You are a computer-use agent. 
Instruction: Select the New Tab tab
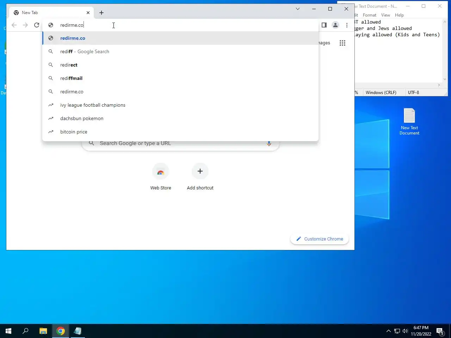[51, 13]
